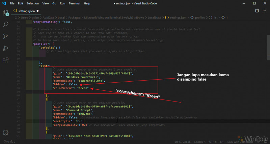Click the LocalState breadcrumb segment
The height and width of the screenshot is (144, 270).
click(155, 18)
